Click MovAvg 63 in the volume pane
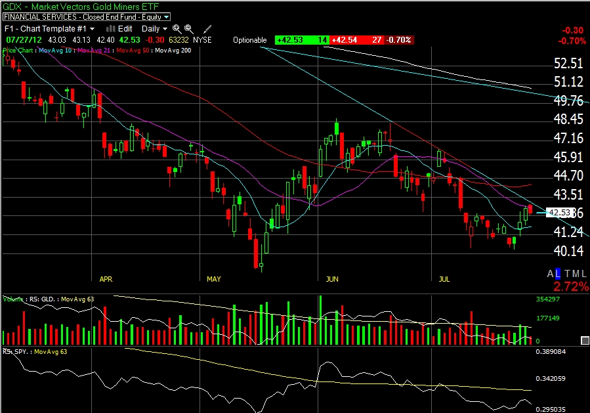 (x=77, y=299)
